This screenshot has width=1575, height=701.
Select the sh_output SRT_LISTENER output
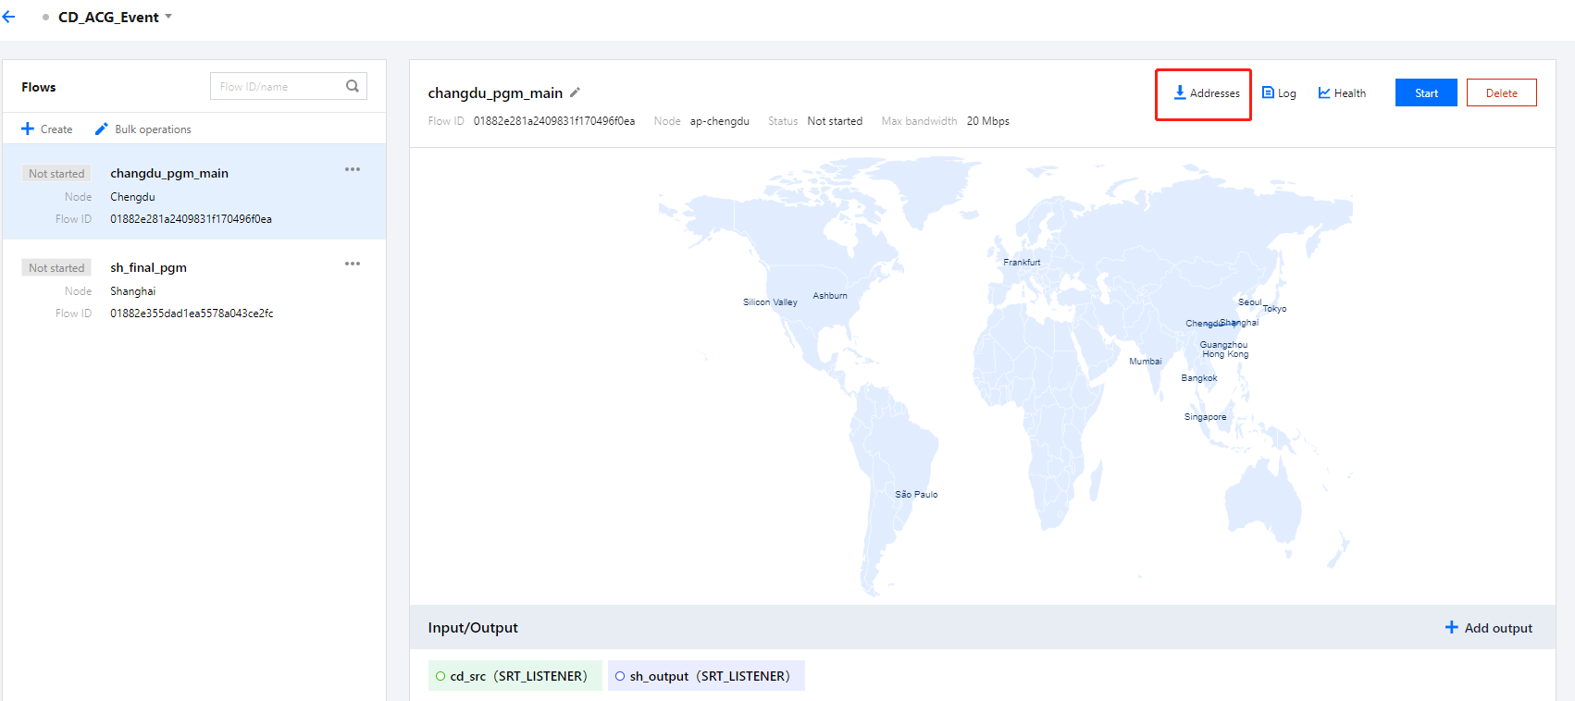706,676
